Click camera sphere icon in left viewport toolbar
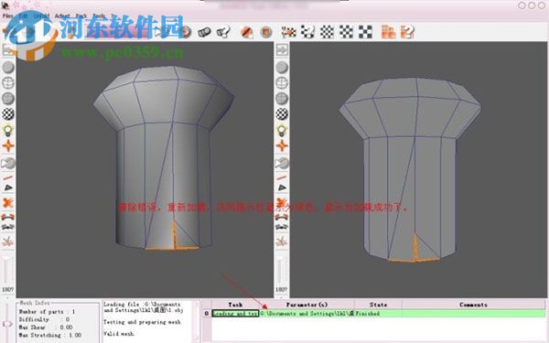This screenshot has height=343, width=549. click(x=8, y=163)
